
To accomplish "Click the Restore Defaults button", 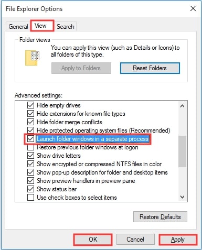I will [160, 217].
